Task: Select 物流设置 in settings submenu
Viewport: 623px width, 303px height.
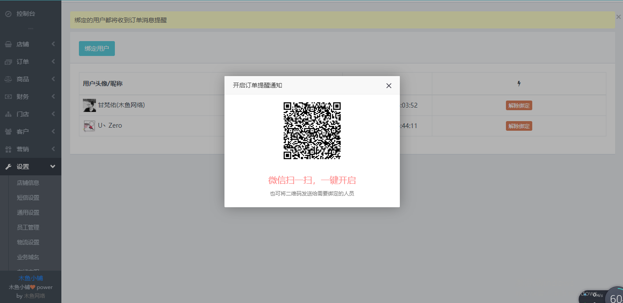Action: (x=28, y=242)
